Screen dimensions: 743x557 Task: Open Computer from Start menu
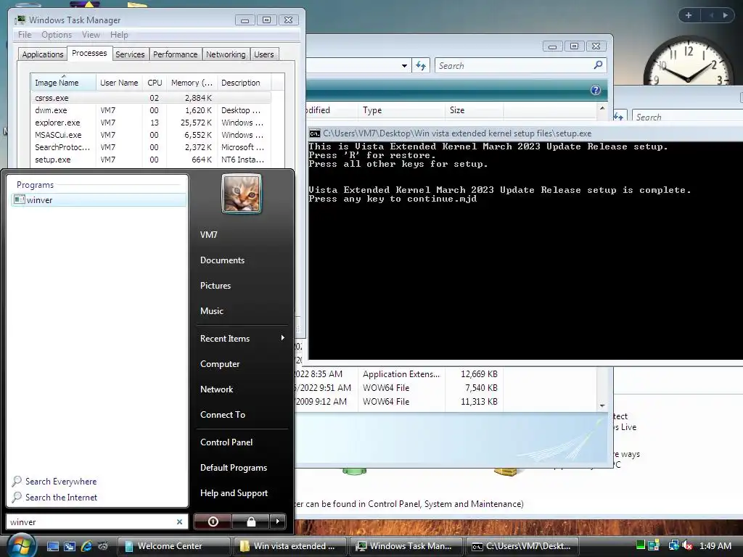(x=220, y=364)
